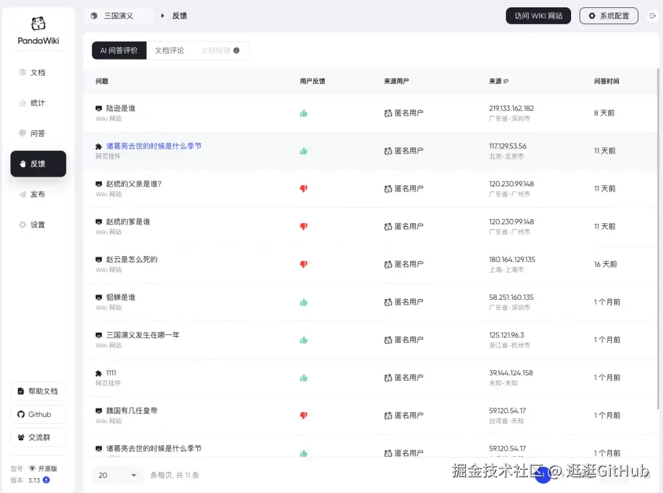Open the per-page dropdown showing 20
Image resolution: width=663 pixels, height=493 pixels.
[x=117, y=475]
